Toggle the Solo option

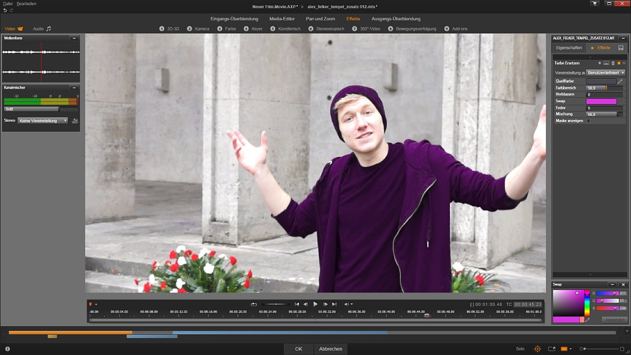520,349
